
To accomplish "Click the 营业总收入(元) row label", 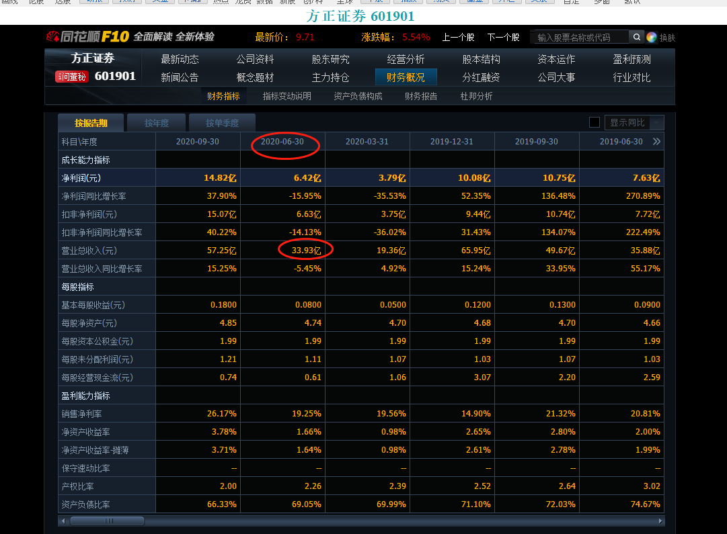I will (x=89, y=251).
